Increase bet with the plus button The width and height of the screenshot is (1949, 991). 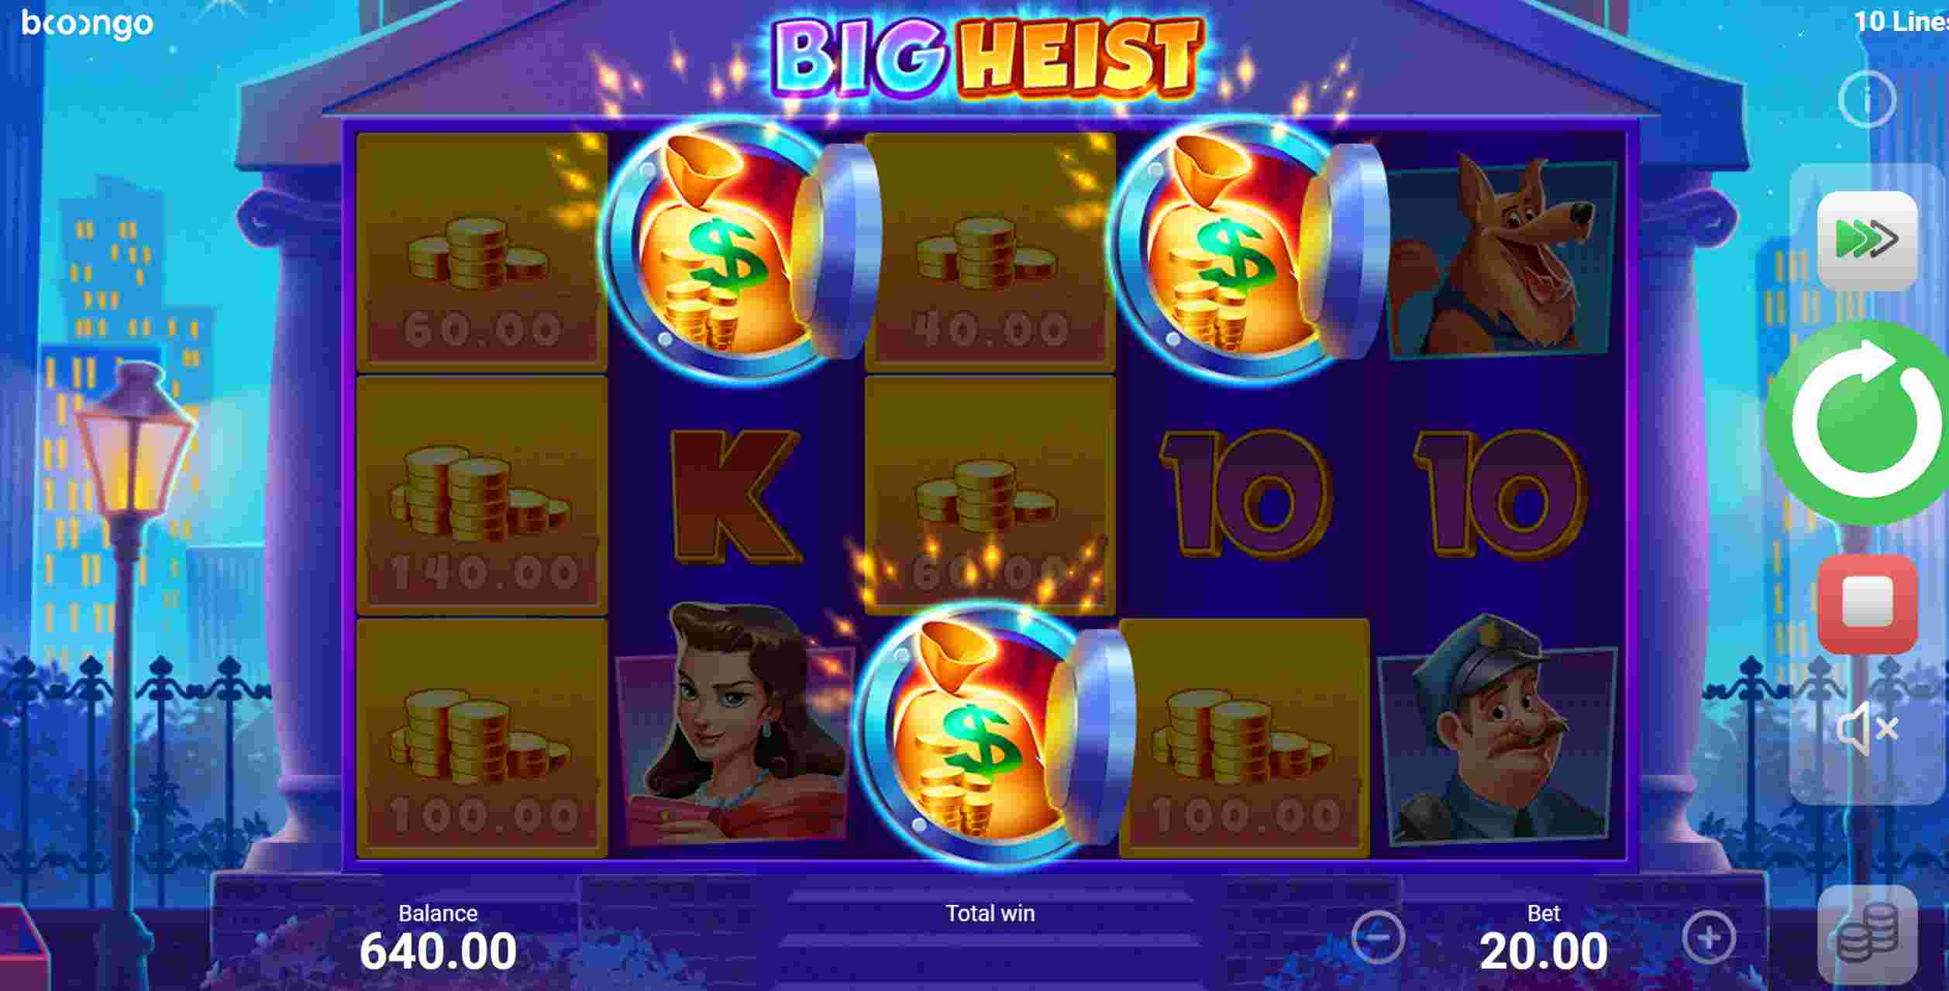1709,938
